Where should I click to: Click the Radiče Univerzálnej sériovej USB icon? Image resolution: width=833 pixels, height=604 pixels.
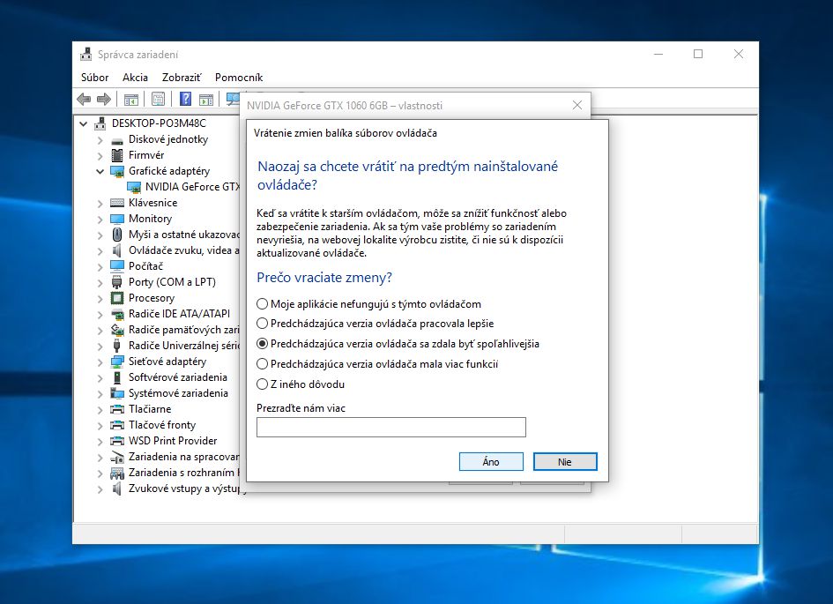click(x=117, y=346)
